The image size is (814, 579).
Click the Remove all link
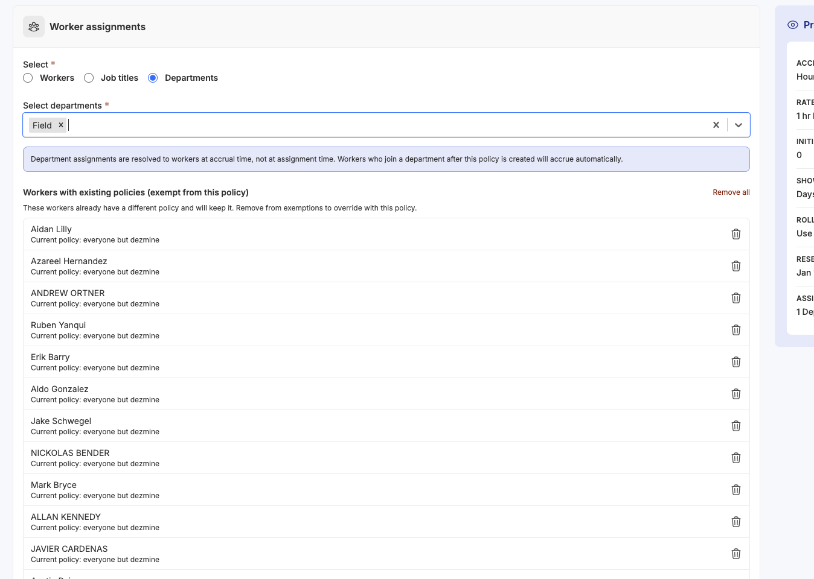pos(731,192)
